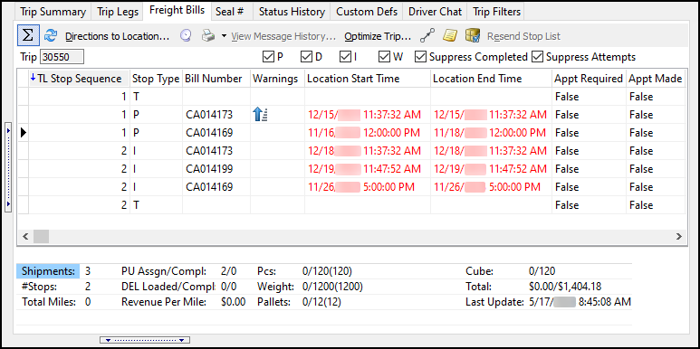Viewport: 700px width, 349px height.
Task: Open the printer dropdown arrow
Action: point(224,36)
